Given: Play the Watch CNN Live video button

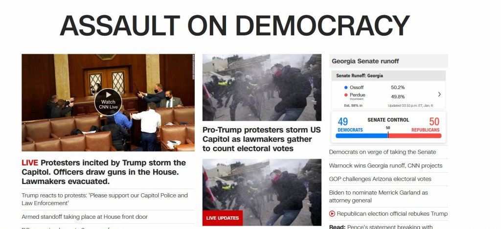Looking at the screenshot, I should tap(108, 102).
